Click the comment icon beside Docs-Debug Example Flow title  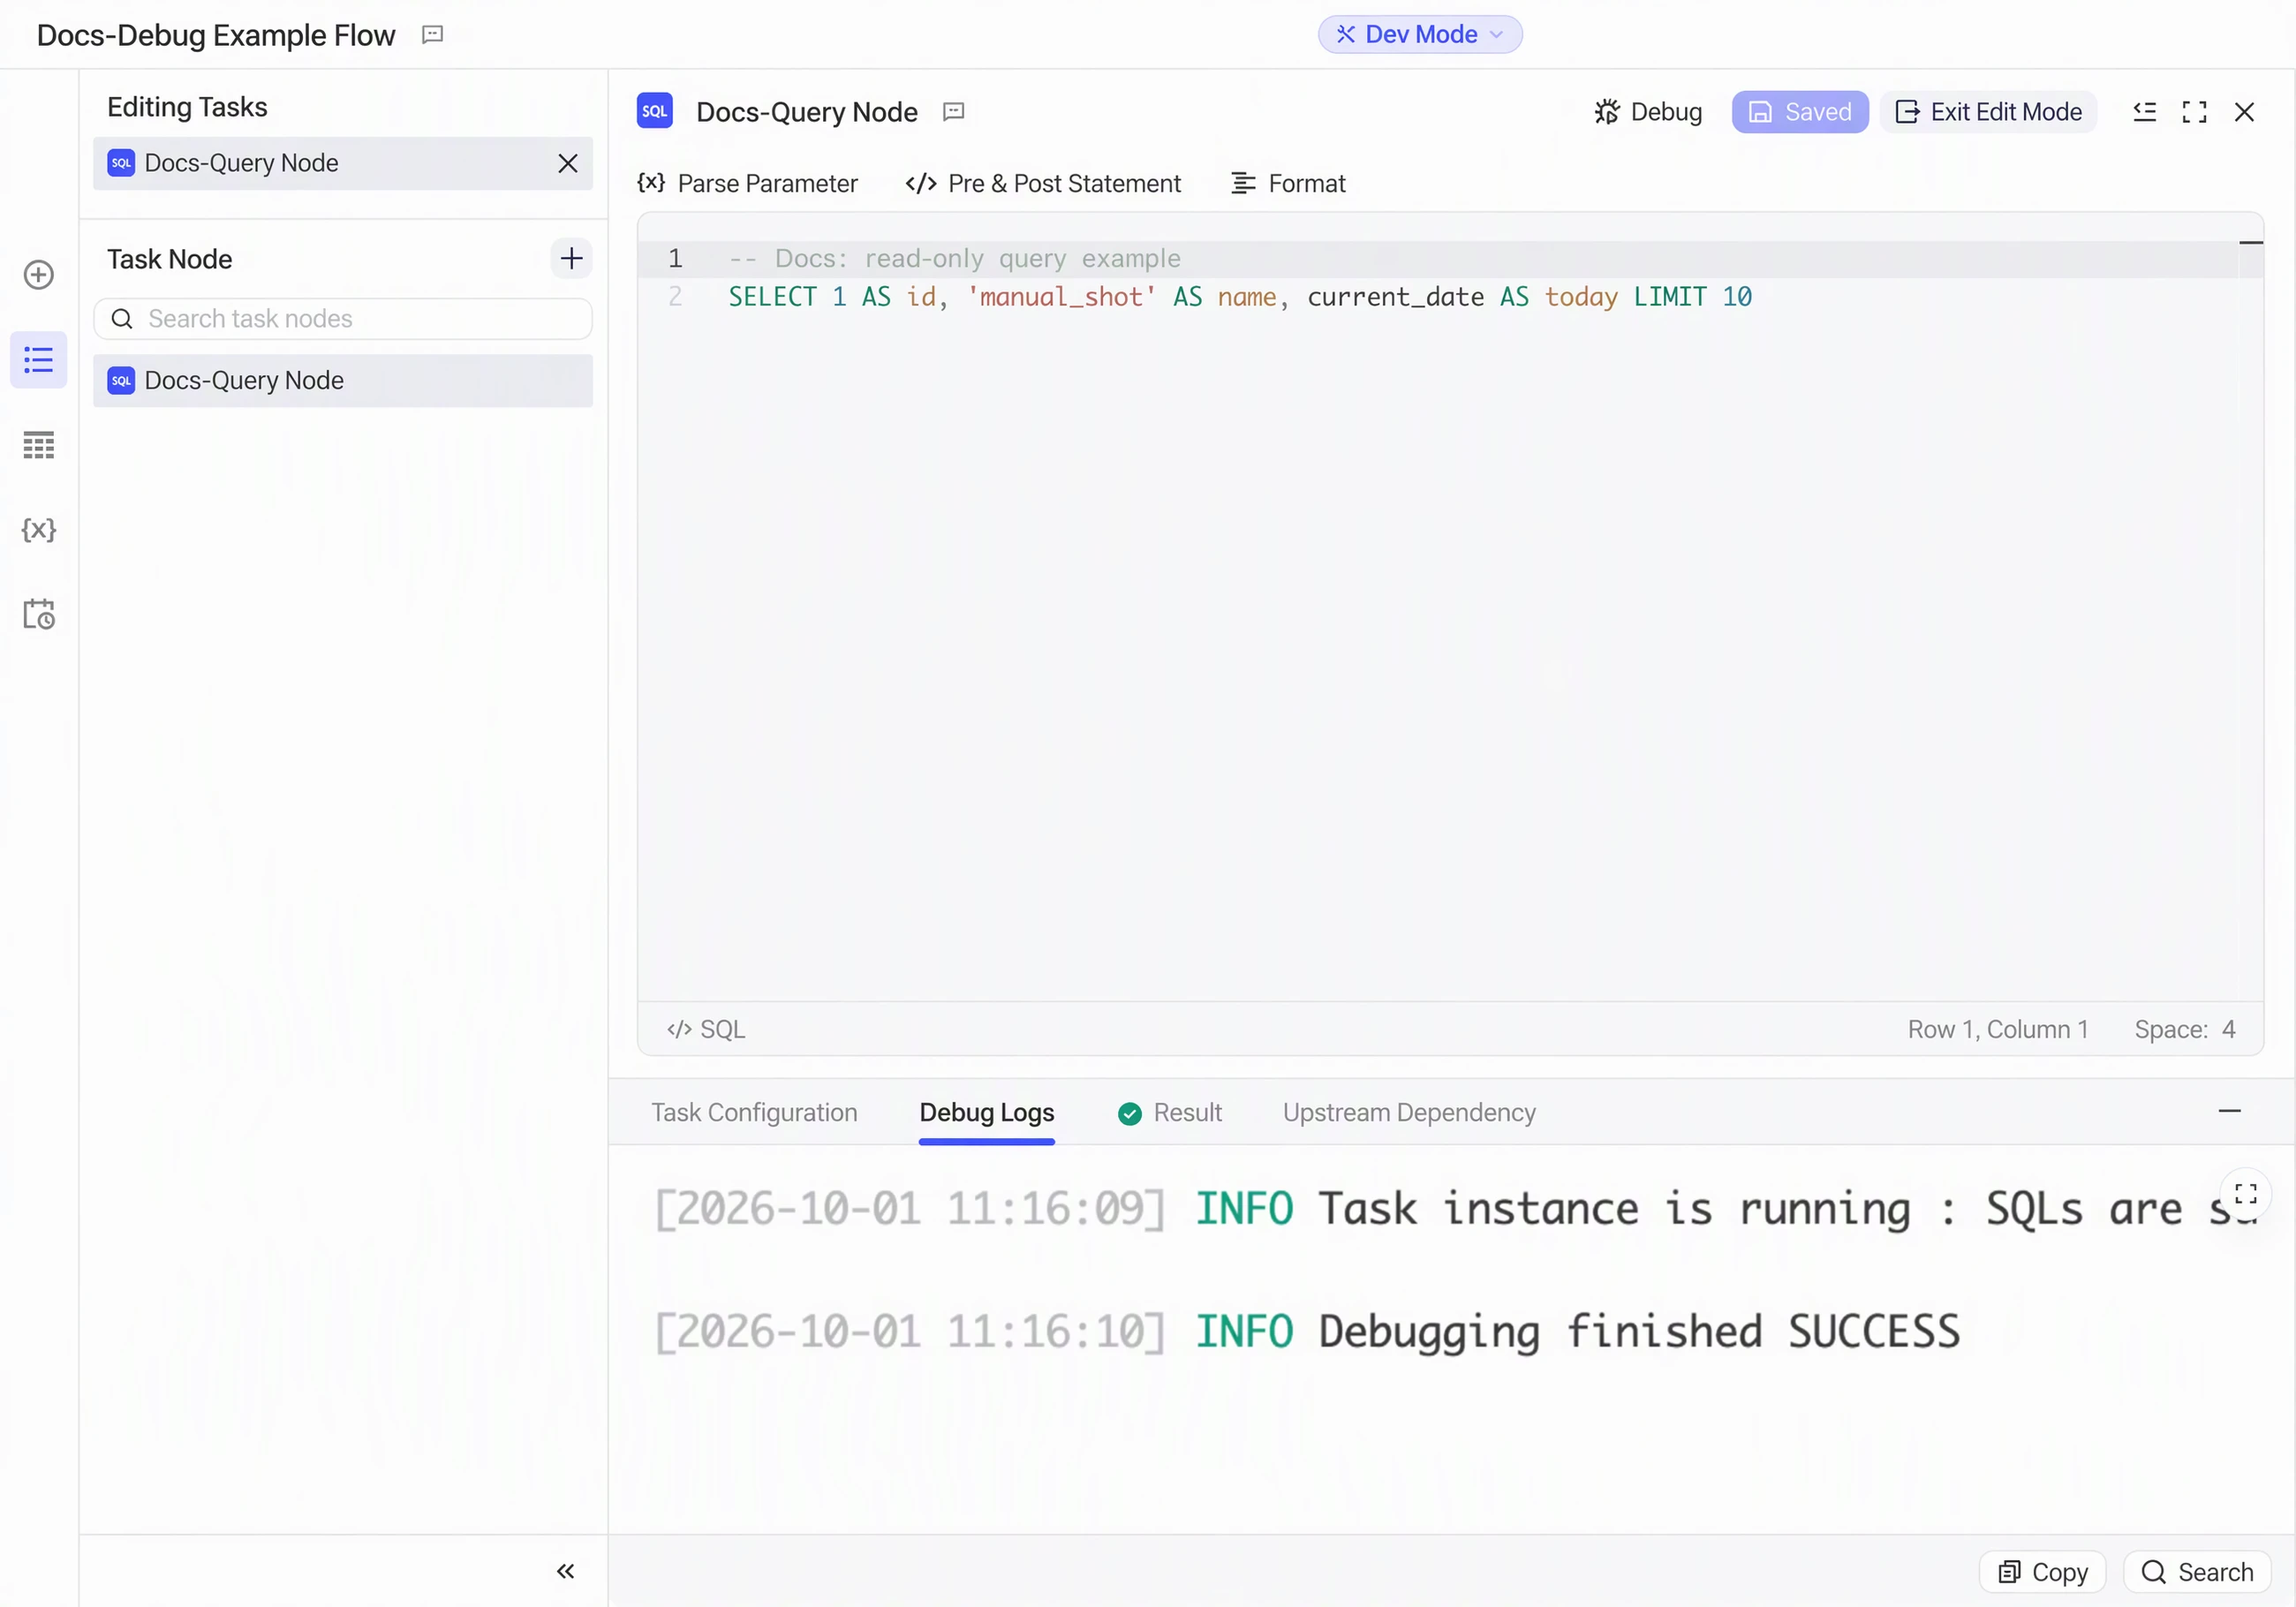point(432,35)
